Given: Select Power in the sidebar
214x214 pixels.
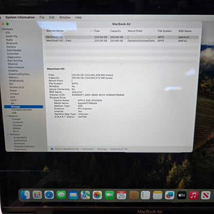Looking at the screenshot, I should [13, 91].
